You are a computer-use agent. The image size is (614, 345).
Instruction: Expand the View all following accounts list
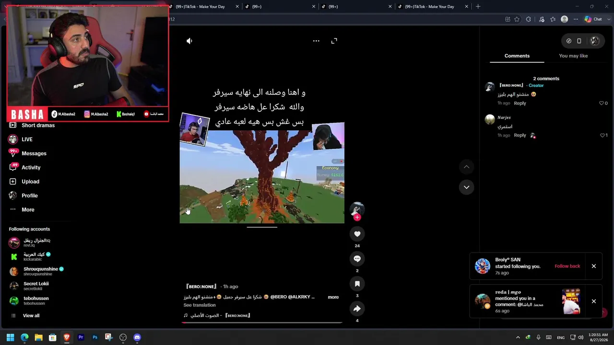31,316
